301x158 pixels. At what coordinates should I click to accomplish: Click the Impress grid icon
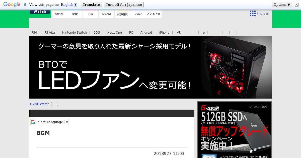(253, 14)
